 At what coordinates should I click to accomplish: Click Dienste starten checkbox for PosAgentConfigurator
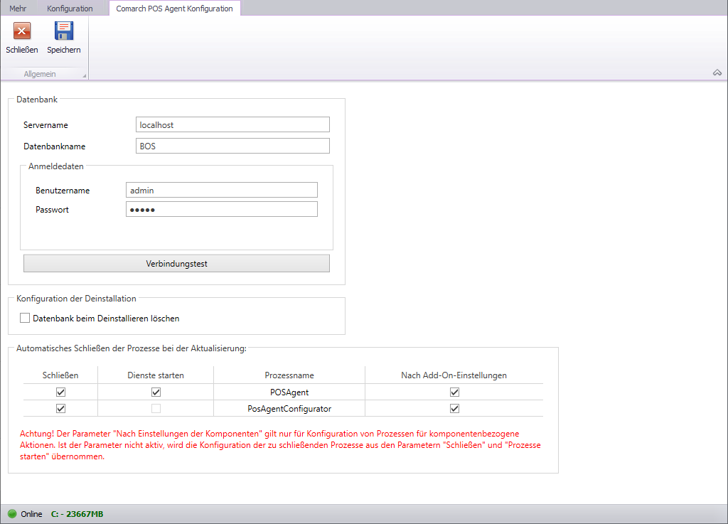click(156, 408)
